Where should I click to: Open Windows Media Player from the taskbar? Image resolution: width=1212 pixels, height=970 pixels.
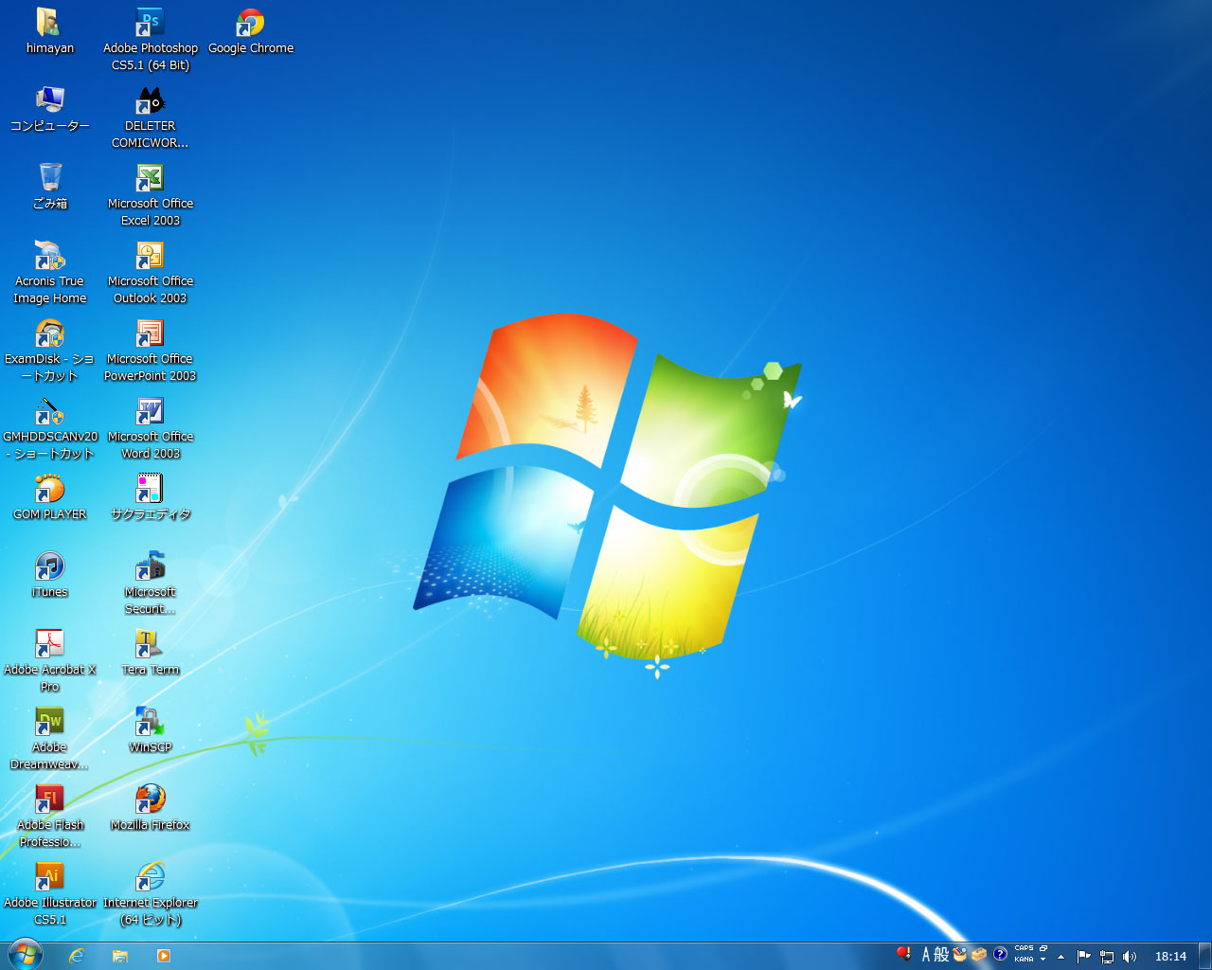tap(164, 956)
